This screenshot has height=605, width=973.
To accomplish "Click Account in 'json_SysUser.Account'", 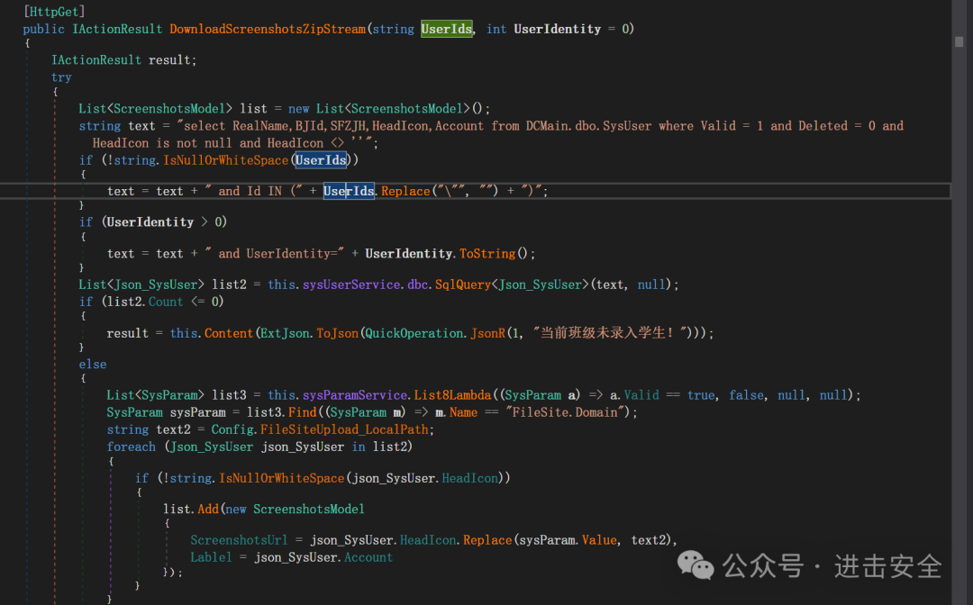I will point(368,558).
